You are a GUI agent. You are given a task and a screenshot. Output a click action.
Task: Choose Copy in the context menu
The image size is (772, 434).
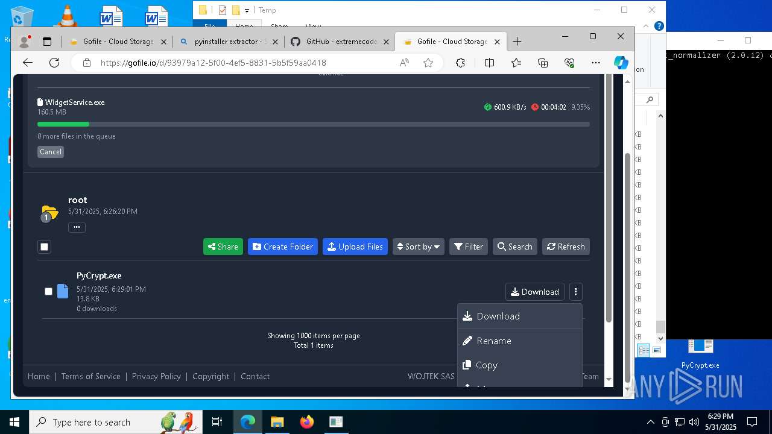click(x=519, y=365)
